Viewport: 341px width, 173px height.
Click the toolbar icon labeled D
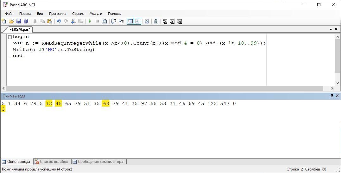165,21
